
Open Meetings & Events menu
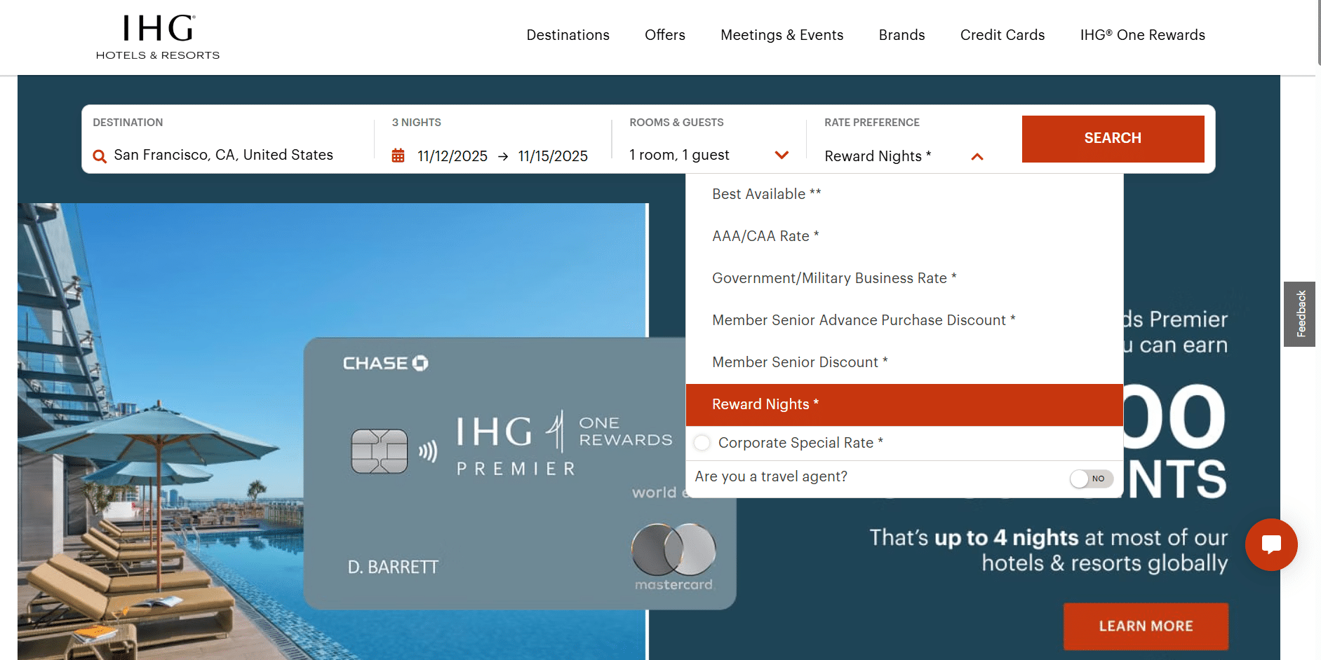click(782, 35)
